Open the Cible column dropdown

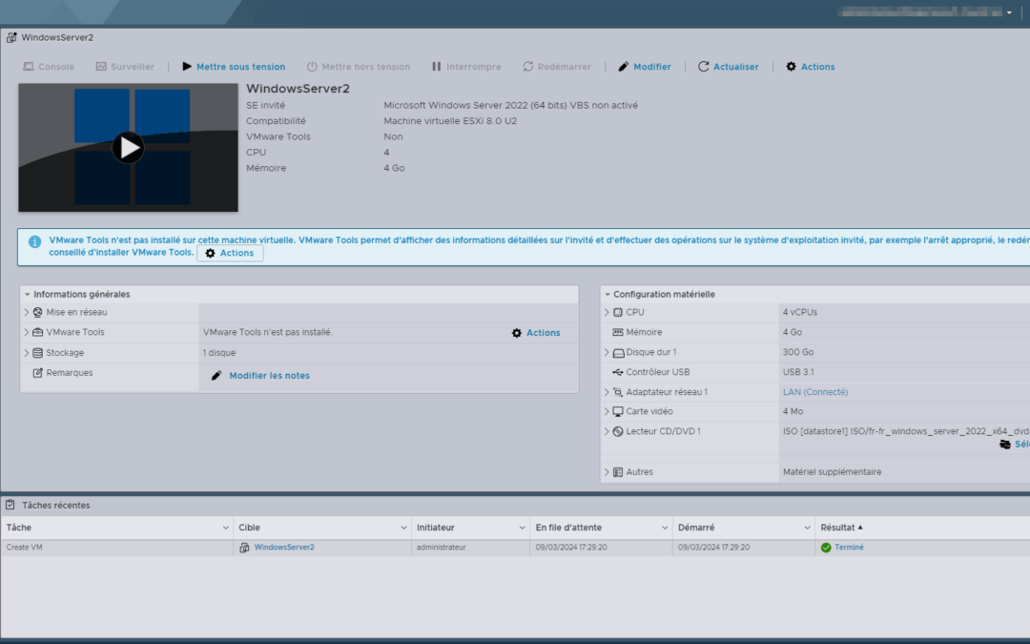tap(403, 528)
